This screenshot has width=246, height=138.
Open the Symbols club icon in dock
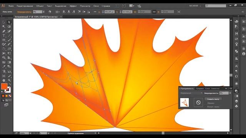coord(236,106)
